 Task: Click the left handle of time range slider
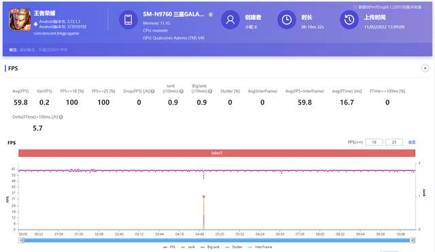[21, 240]
